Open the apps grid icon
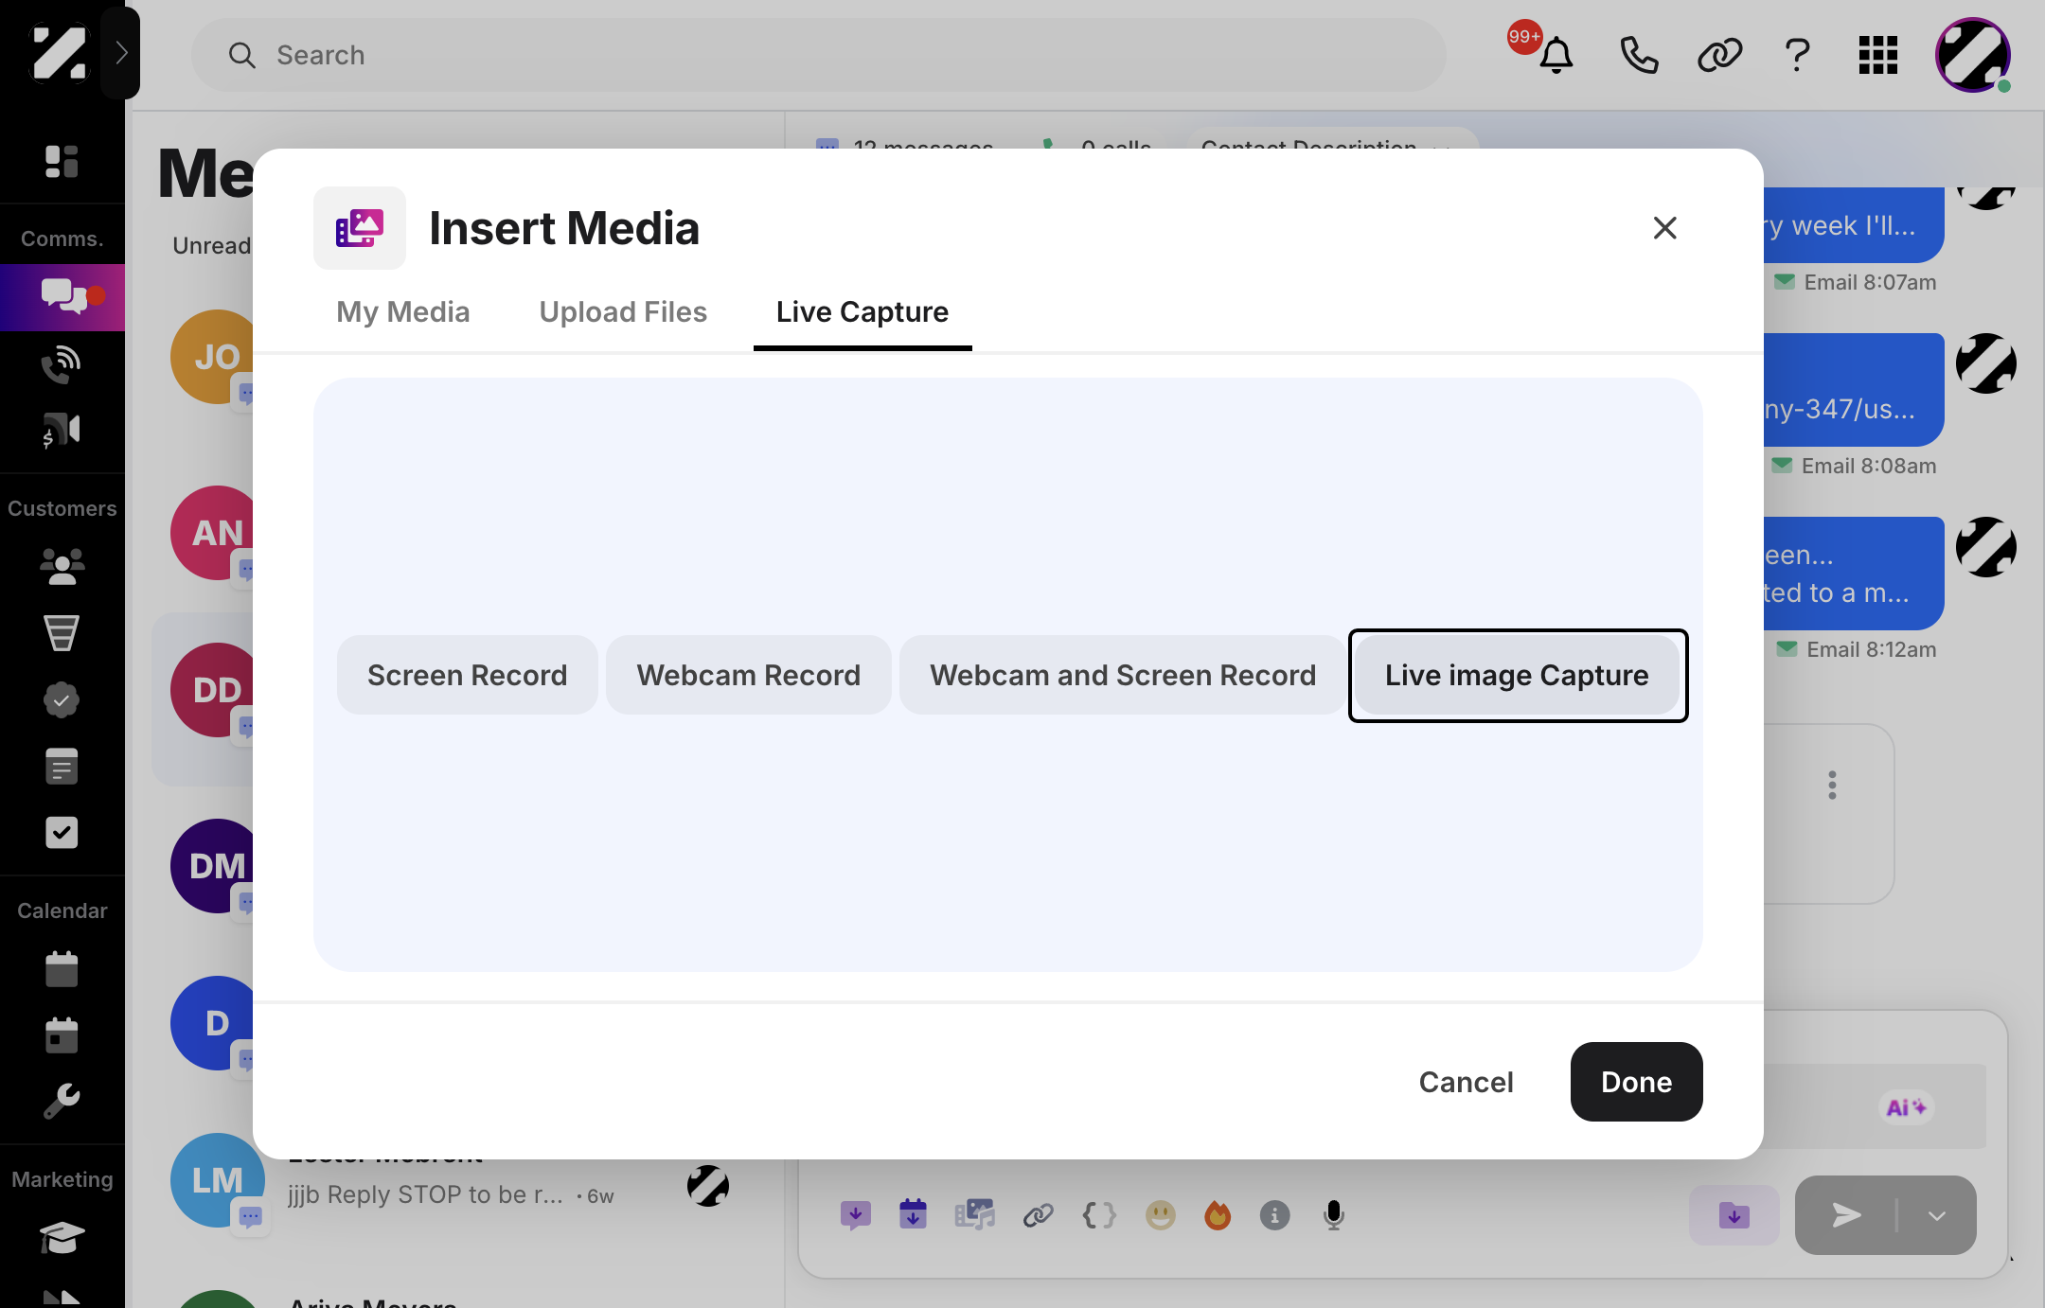This screenshot has width=2045, height=1308. [x=1878, y=55]
